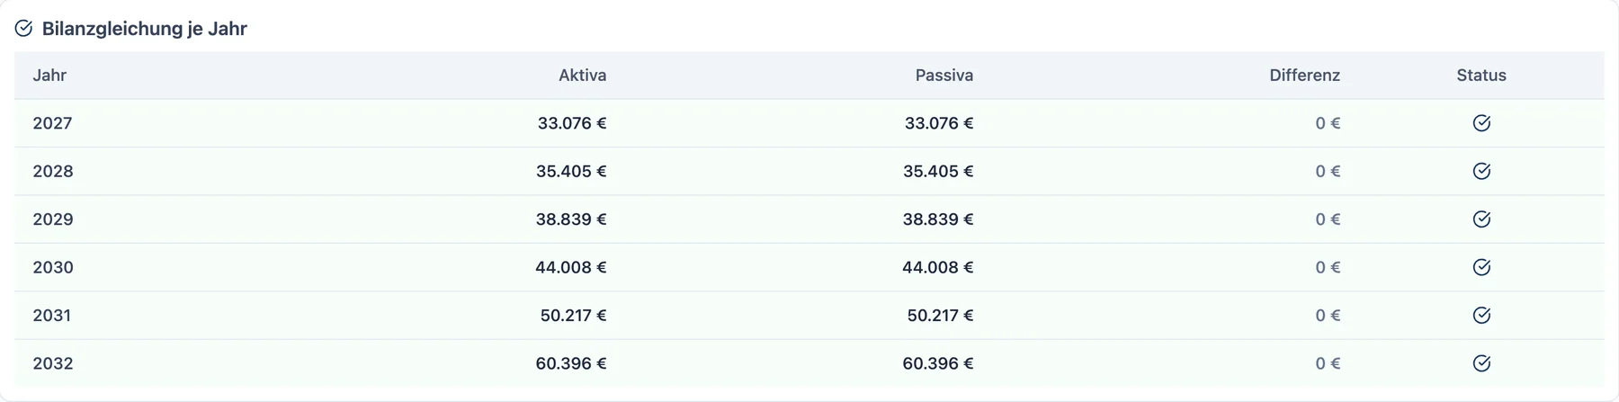Click the 2030 Differenz value 0 €
This screenshot has height=402, width=1619.
1328,267
